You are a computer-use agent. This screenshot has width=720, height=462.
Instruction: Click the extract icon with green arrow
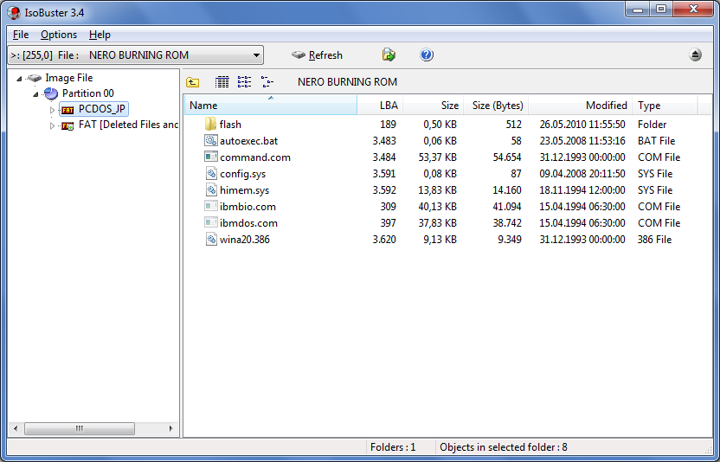tap(389, 55)
